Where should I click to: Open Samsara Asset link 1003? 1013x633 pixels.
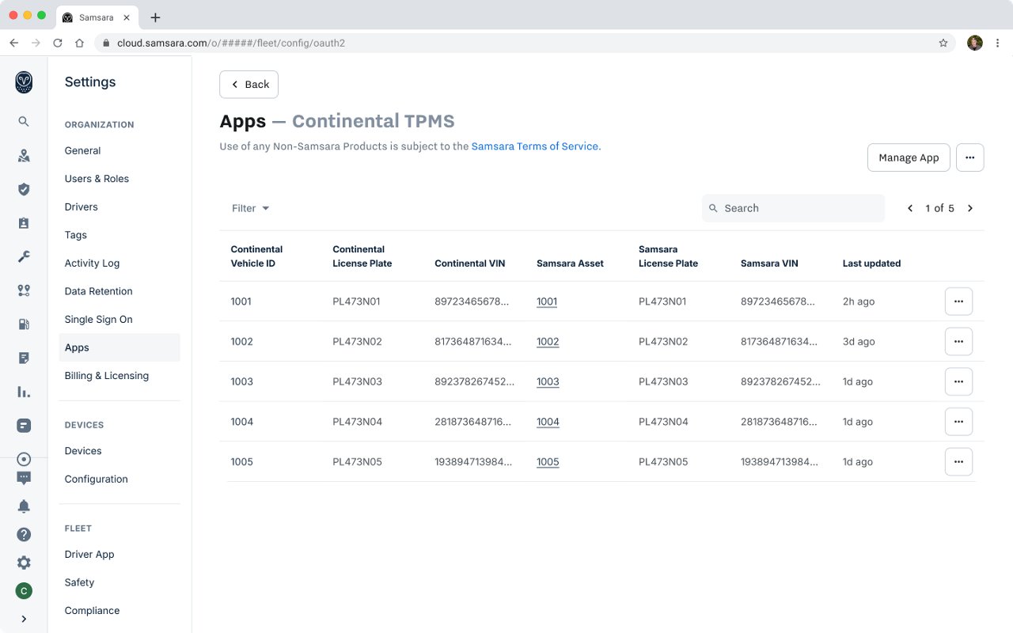(548, 381)
